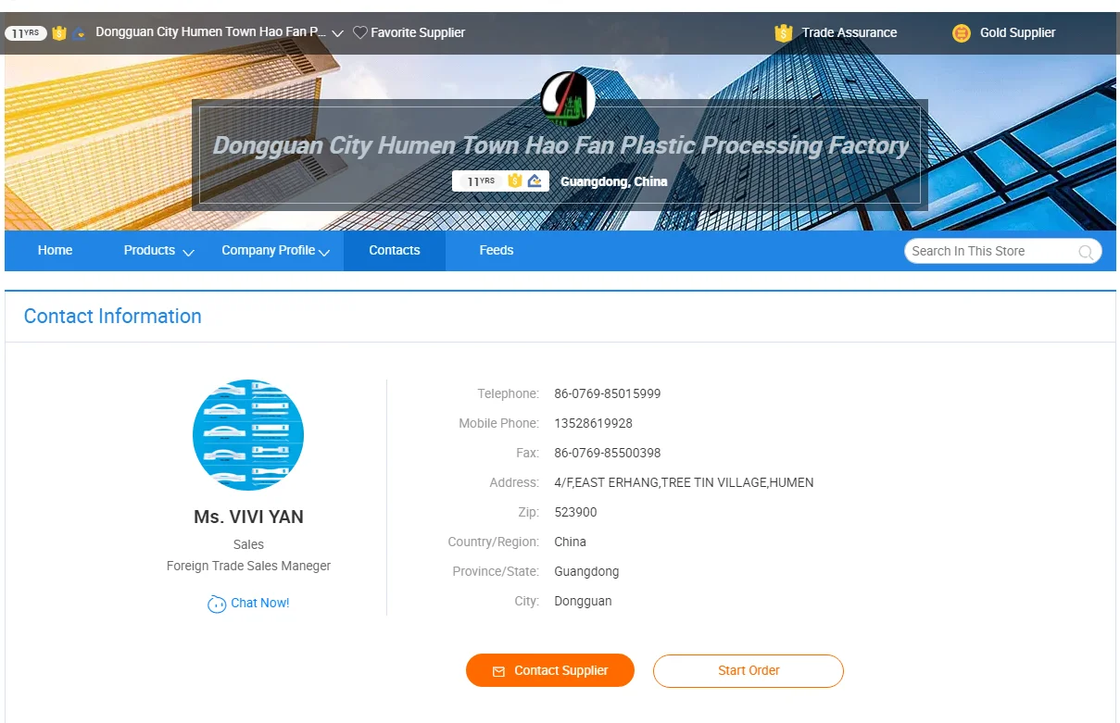Image resolution: width=1120 pixels, height=723 pixels.
Task: Click the heart icon for Favorite Supplier
Action: point(360,32)
